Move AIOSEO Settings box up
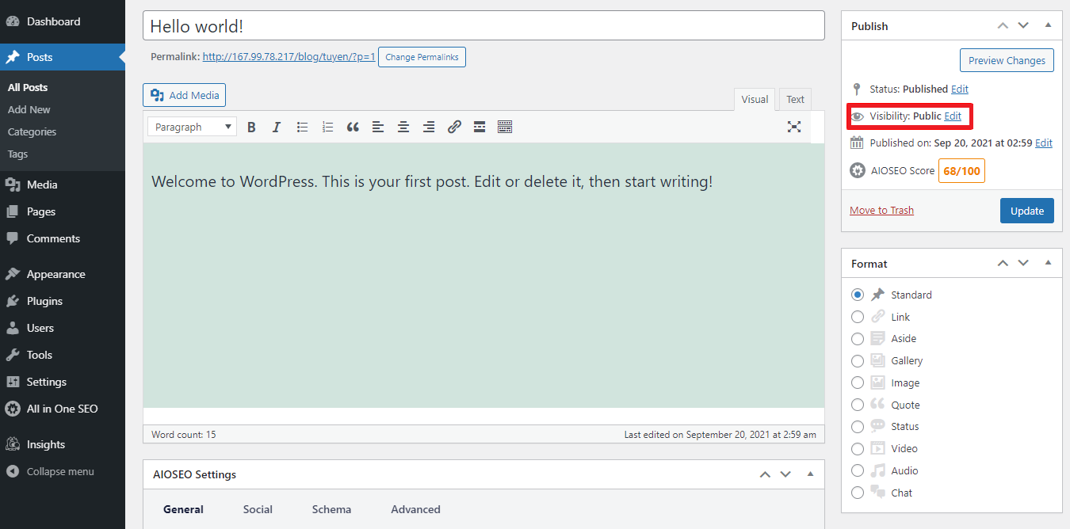 [x=765, y=474]
